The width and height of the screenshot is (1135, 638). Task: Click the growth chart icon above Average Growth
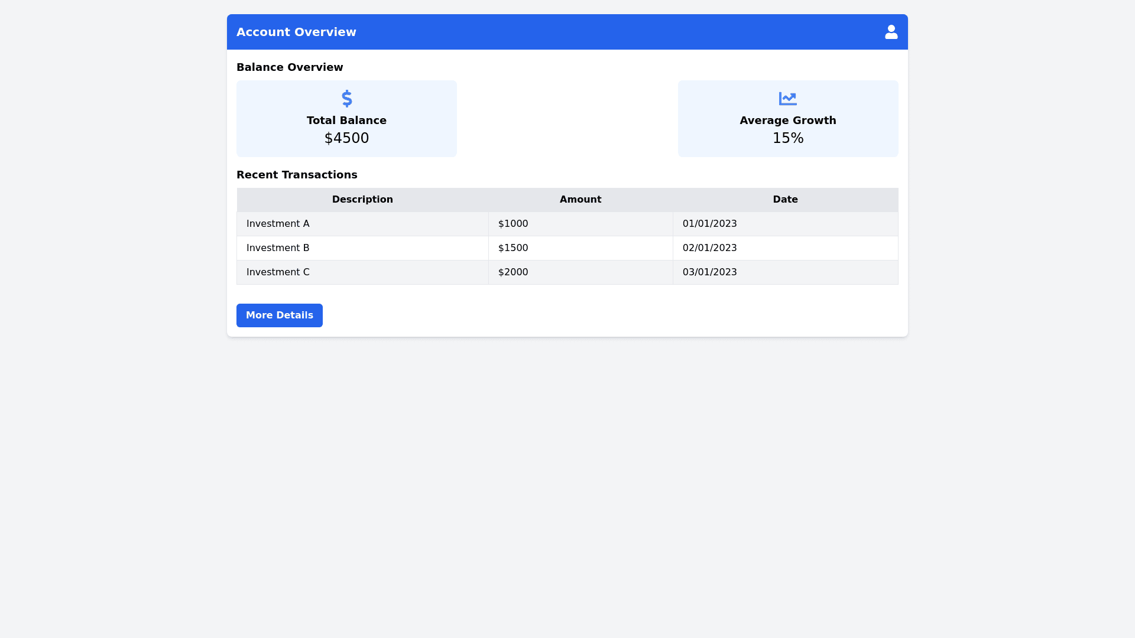787,99
